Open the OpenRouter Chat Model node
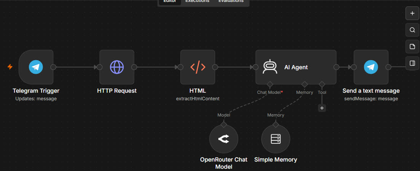This screenshot has height=171, width=420. click(x=224, y=139)
